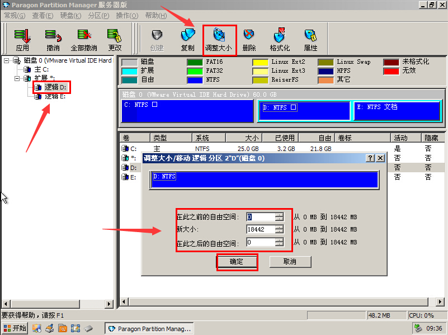Click volume list scrollbar left arrow
This screenshot has height=335, width=448.
click(124, 301)
